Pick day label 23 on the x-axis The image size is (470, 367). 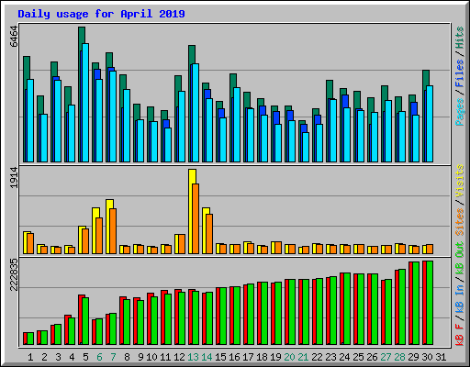point(330,357)
